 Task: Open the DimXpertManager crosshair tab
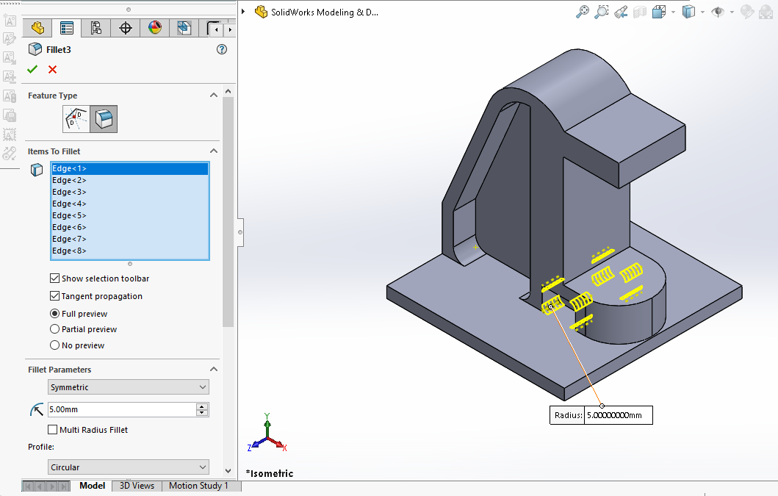(x=126, y=28)
